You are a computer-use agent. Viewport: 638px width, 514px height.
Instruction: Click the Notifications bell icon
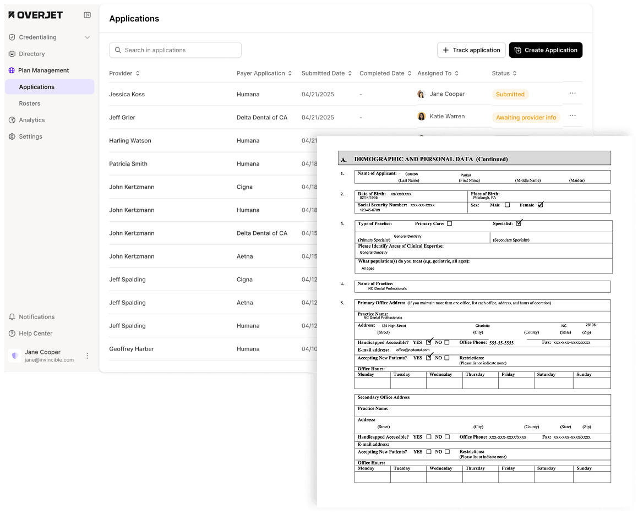(12, 317)
